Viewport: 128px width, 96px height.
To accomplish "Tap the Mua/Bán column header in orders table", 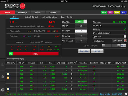I will [x=32, y=63].
